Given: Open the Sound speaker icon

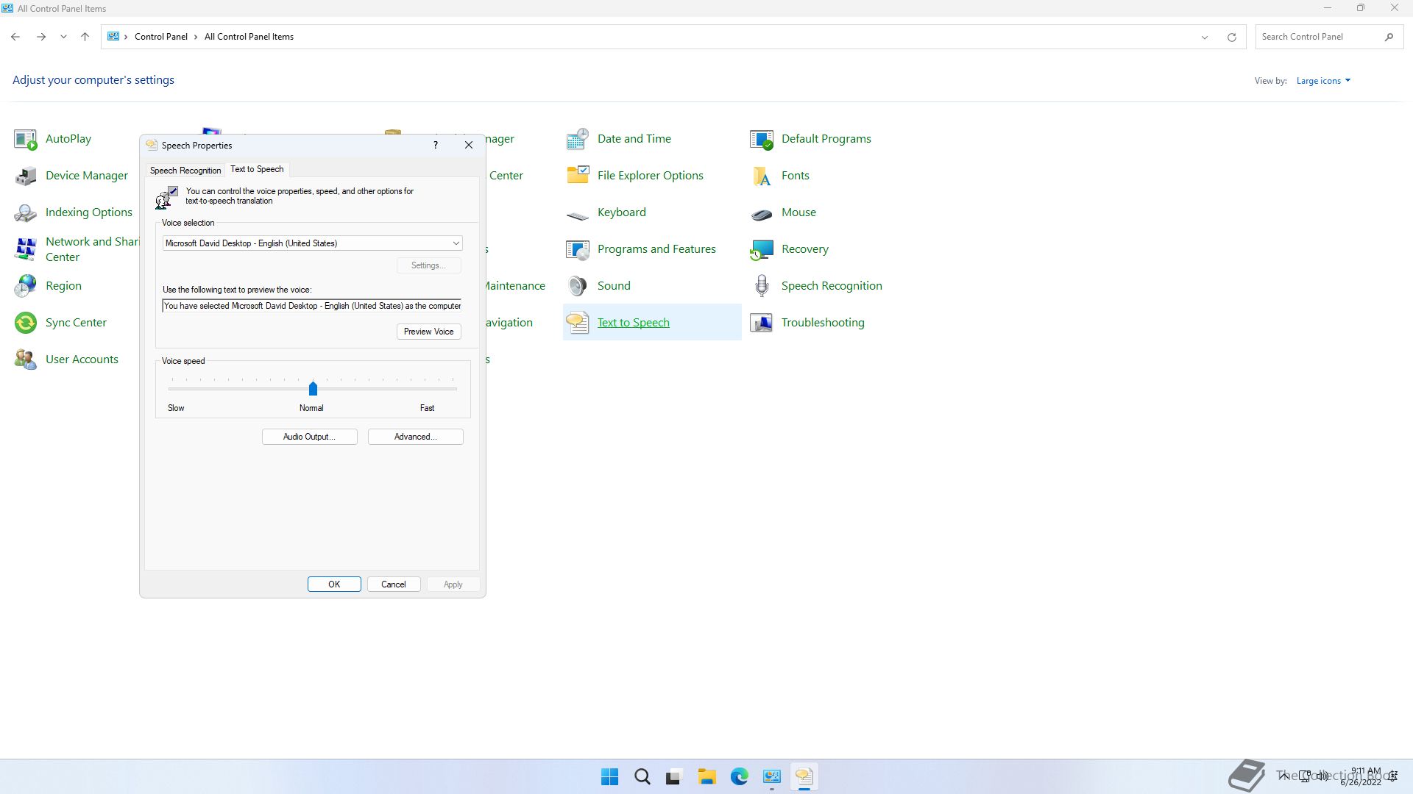Looking at the screenshot, I should click(x=578, y=286).
